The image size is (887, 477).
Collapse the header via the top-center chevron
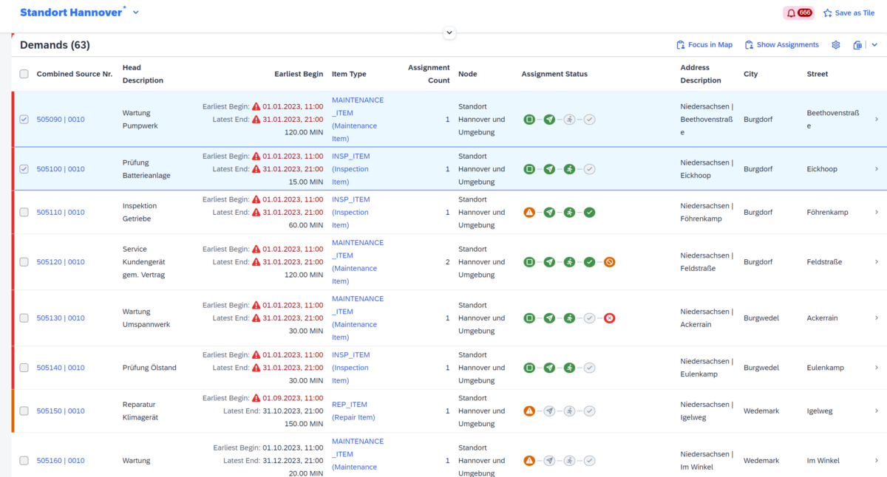pyautogui.click(x=449, y=32)
